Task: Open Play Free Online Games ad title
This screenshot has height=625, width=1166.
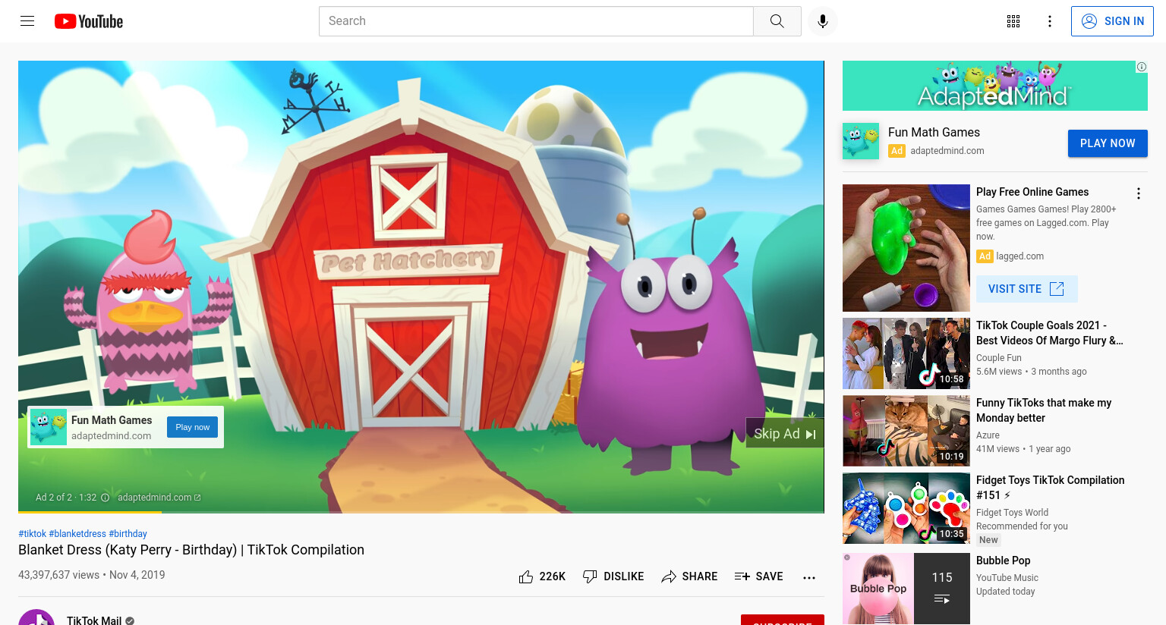Action: [1032, 192]
